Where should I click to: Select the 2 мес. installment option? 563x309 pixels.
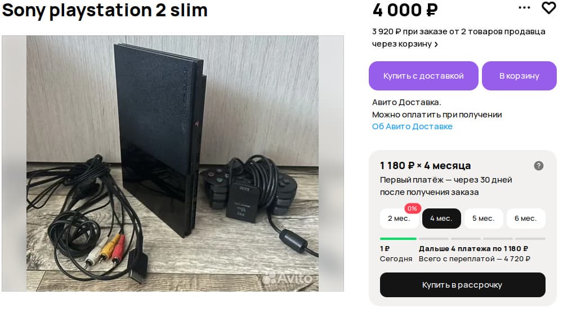point(399,219)
